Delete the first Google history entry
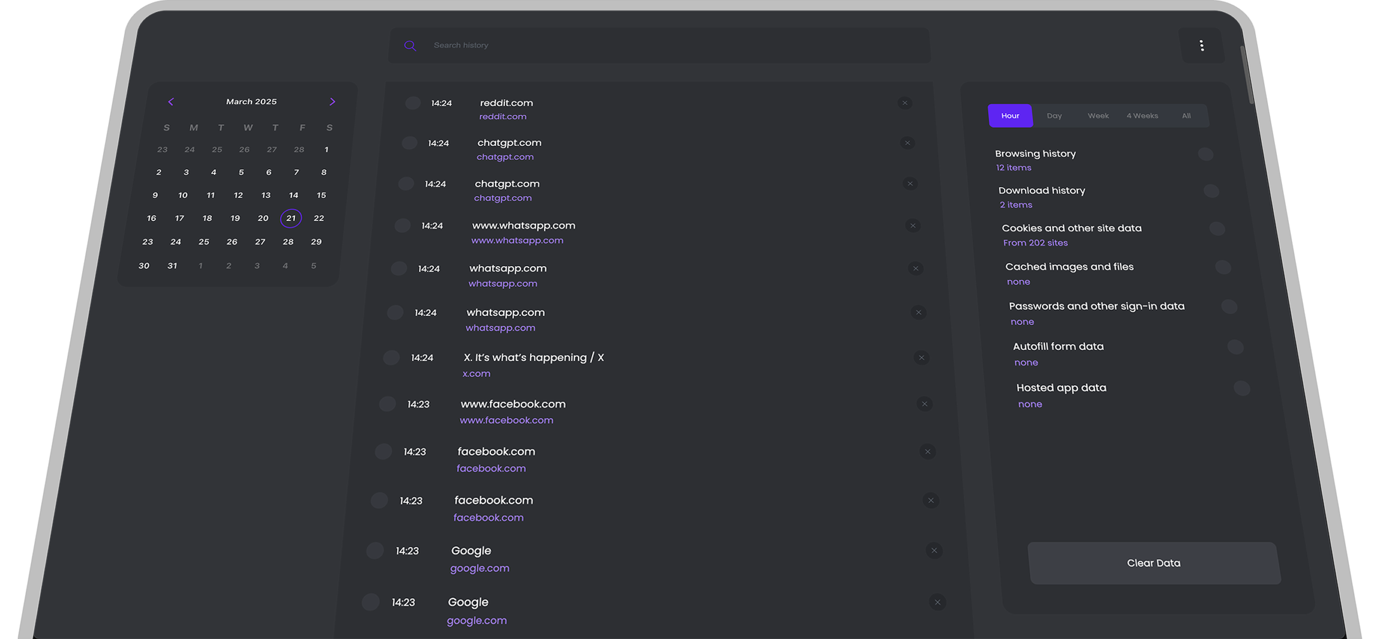 tap(934, 550)
